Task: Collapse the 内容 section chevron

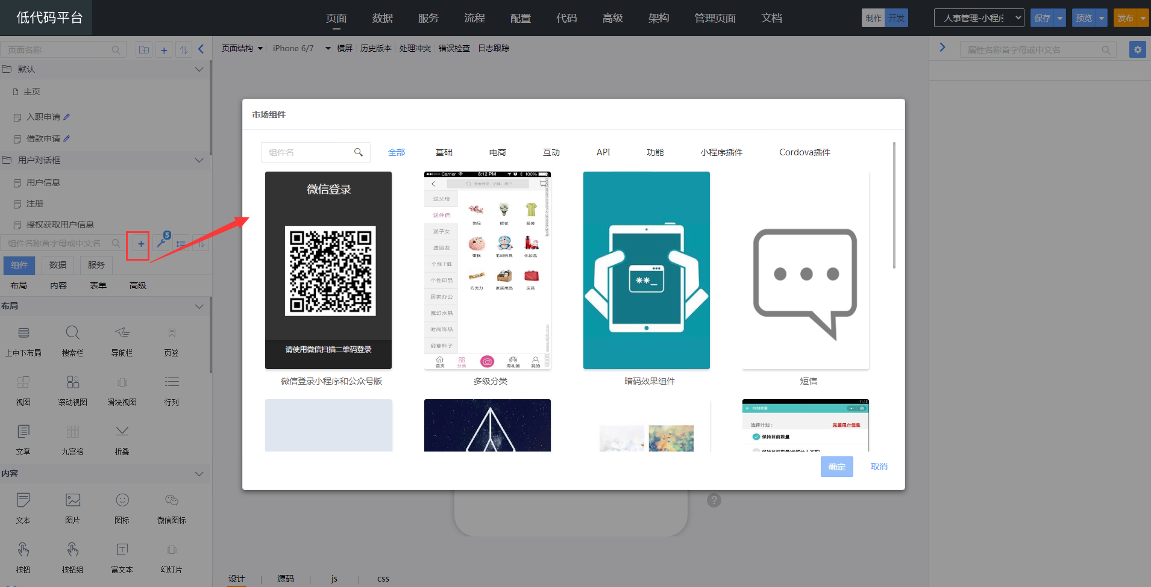Action: click(199, 474)
